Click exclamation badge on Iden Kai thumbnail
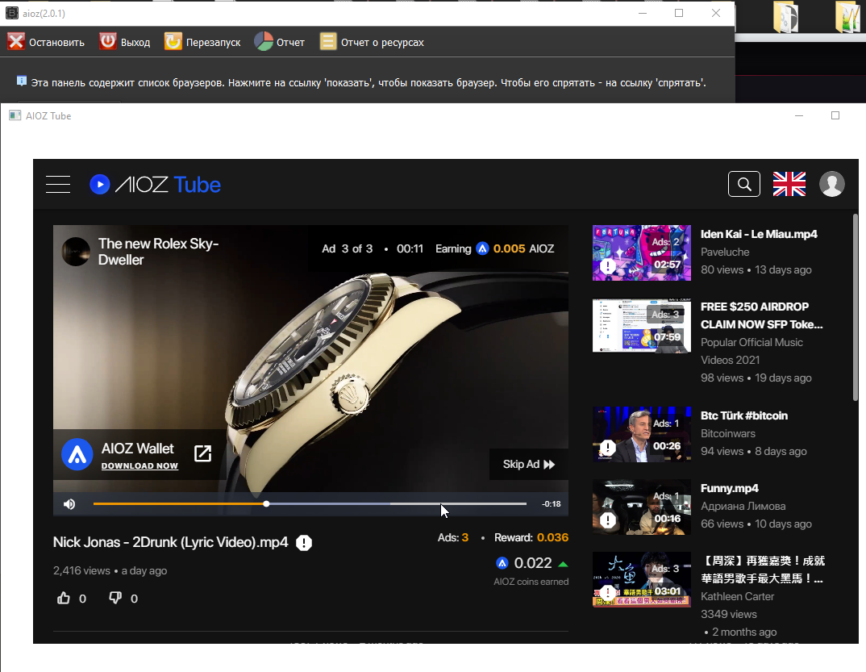 click(x=608, y=266)
